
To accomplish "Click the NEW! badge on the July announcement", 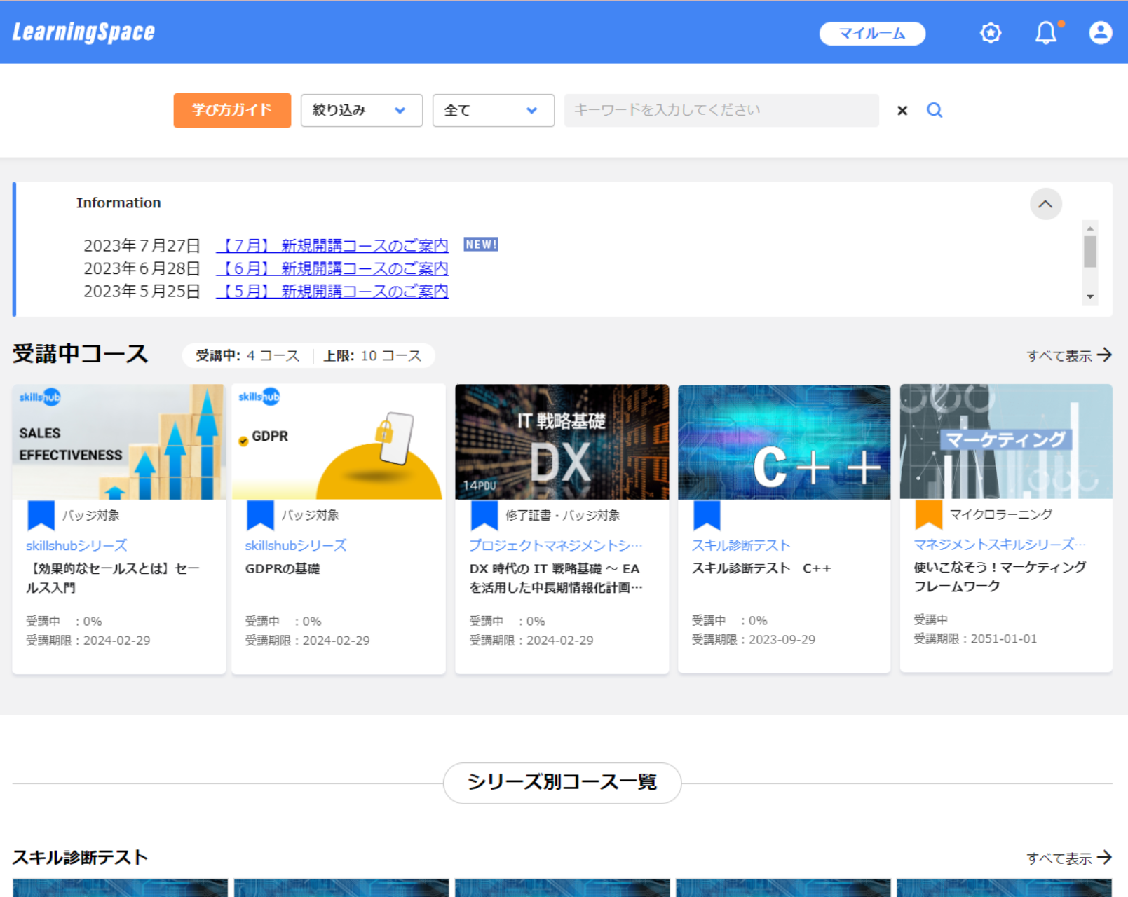I will [x=481, y=245].
